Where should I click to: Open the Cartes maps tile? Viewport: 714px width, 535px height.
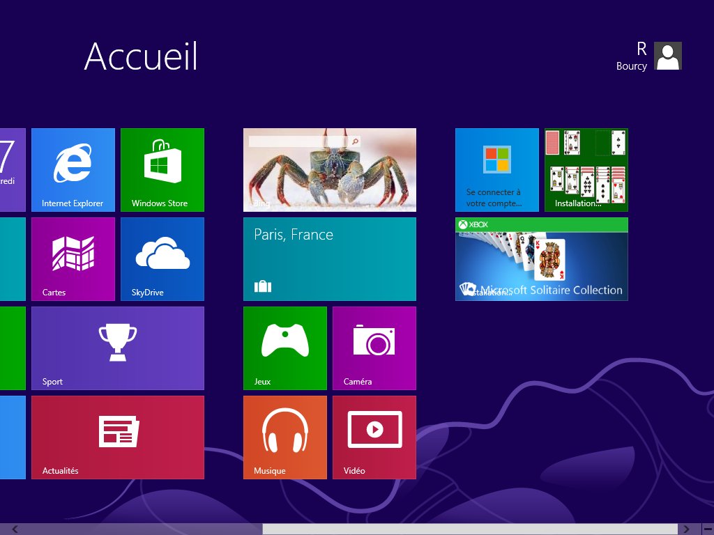(73, 259)
